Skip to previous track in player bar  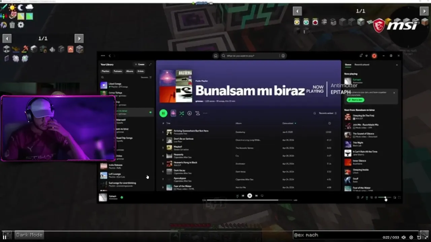[243, 196]
